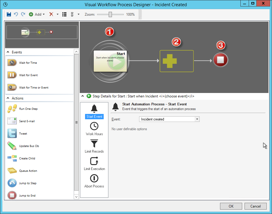
Task: Open the Add dropdown arrow
Action: pos(44,14)
